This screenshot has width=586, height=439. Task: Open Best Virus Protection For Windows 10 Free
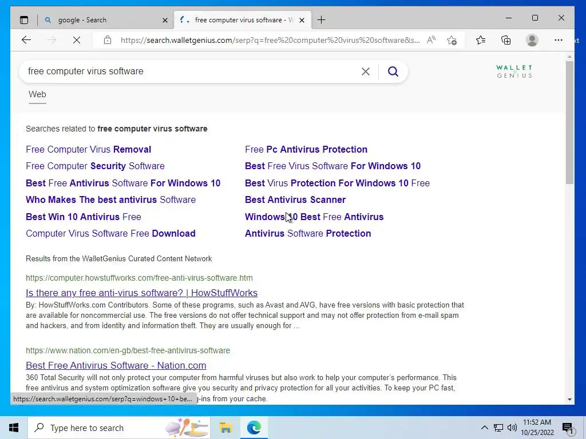(x=337, y=183)
